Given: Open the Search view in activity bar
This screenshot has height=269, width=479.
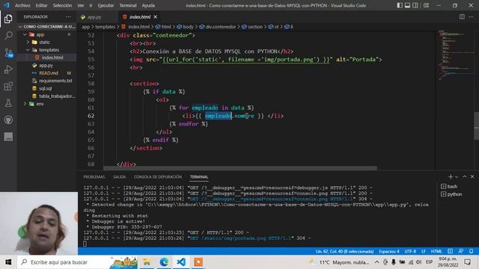Looking at the screenshot, I should [x=8, y=36].
